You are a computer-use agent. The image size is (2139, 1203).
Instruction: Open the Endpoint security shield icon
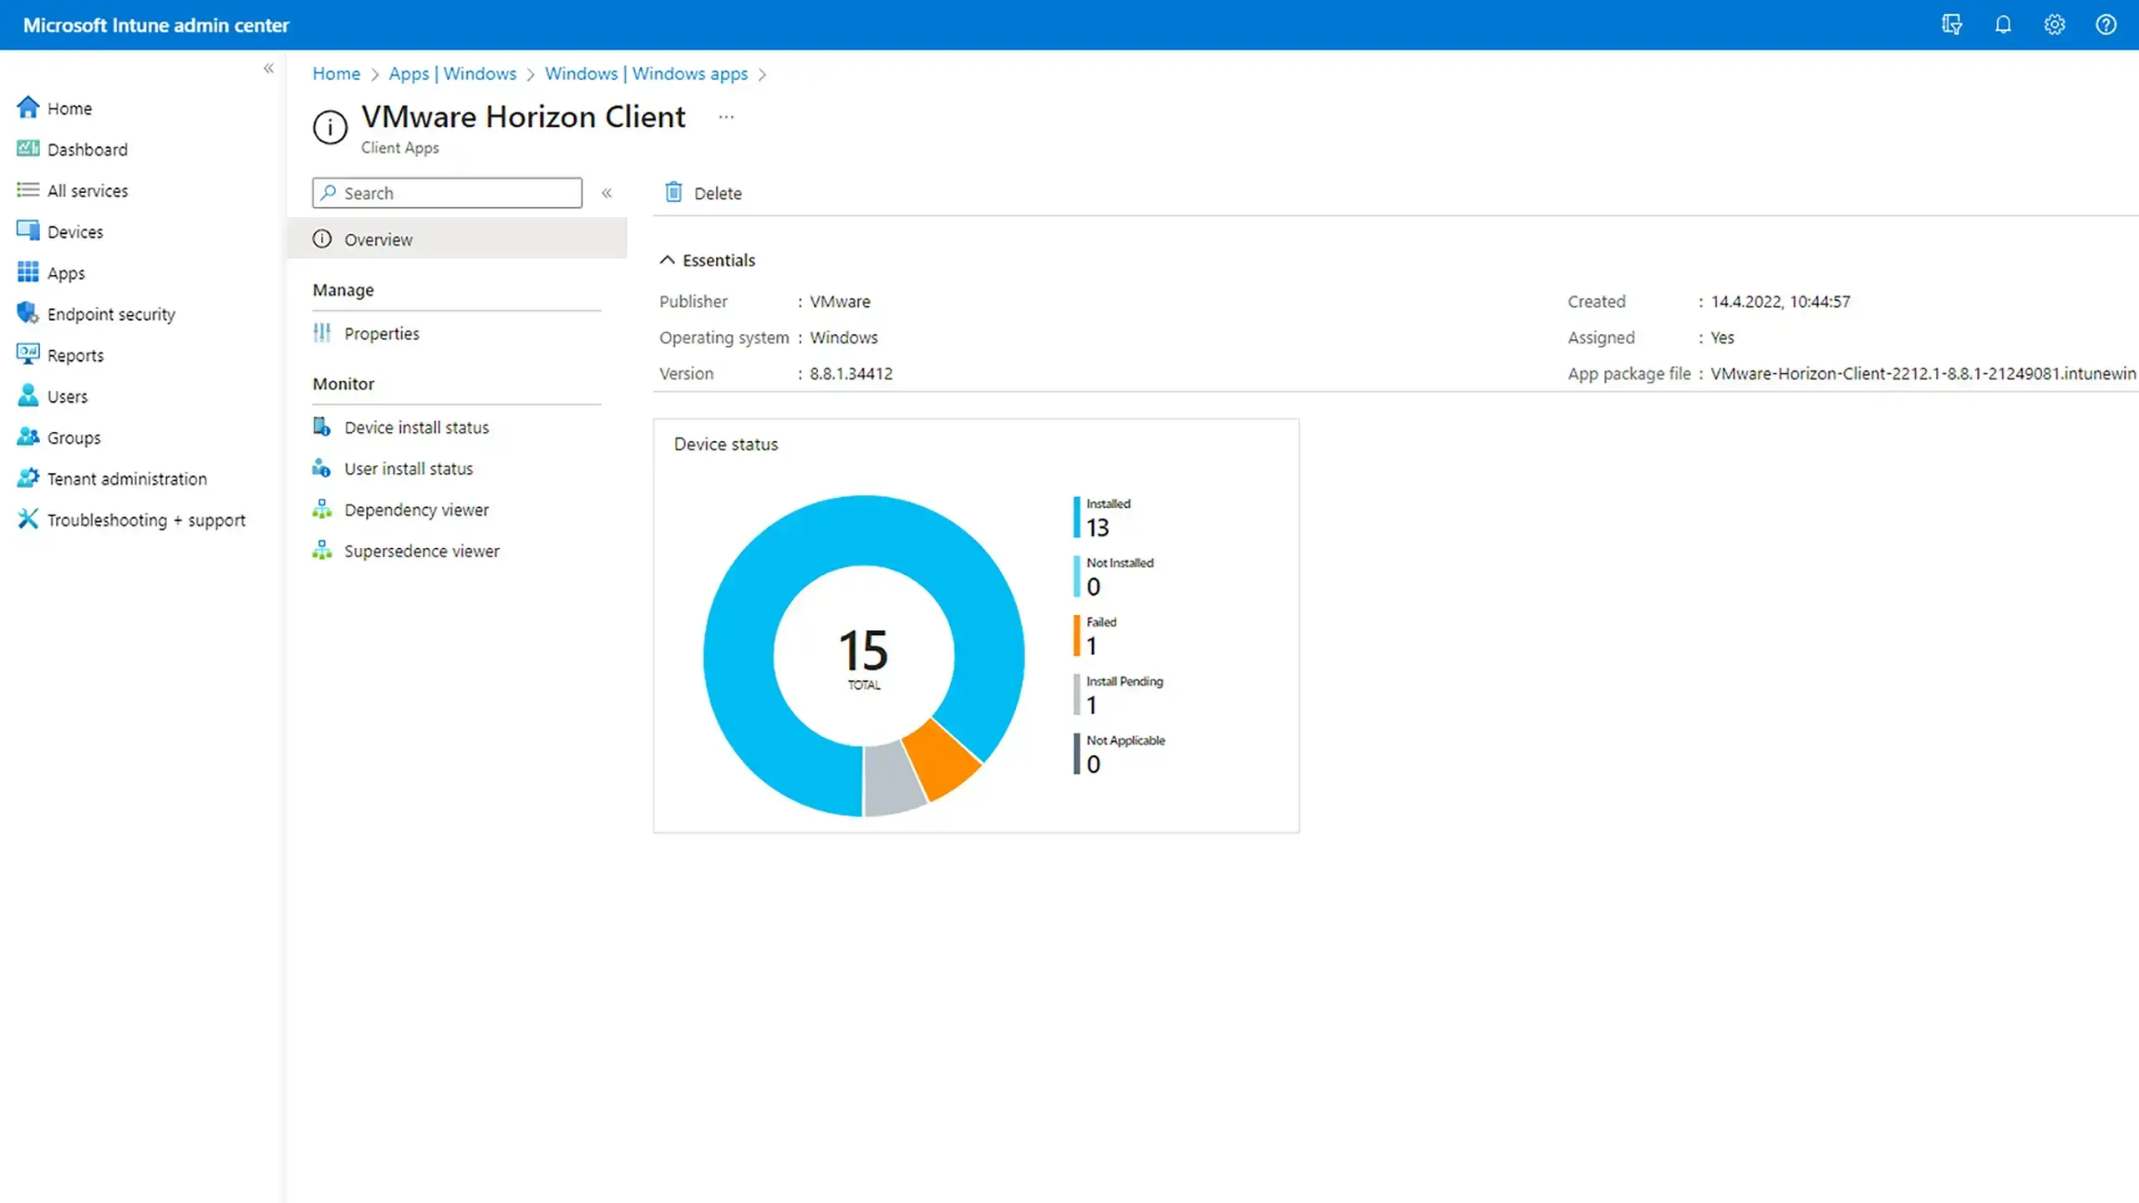coord(28,313)
